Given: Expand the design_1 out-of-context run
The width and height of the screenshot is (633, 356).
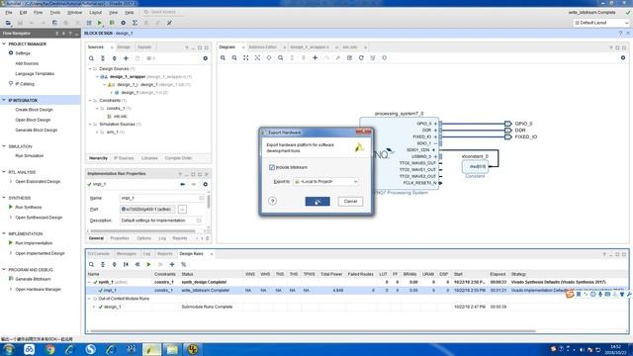Looking at the screenshot, I should [x=94, y=307].
